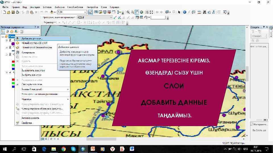This screenshot has height=153, width=273.
Task: Choose Свернуть все слои in context menu
Action: pos(42,84)
